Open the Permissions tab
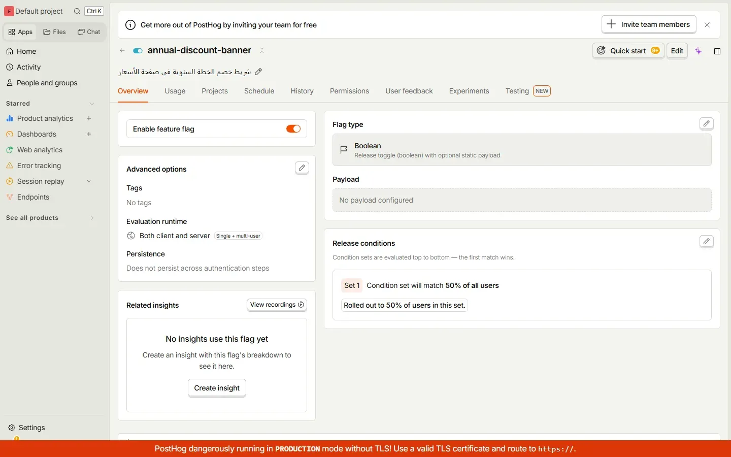Screen dimensions: 731x457 pyautogui.click(x=349, y=91)
